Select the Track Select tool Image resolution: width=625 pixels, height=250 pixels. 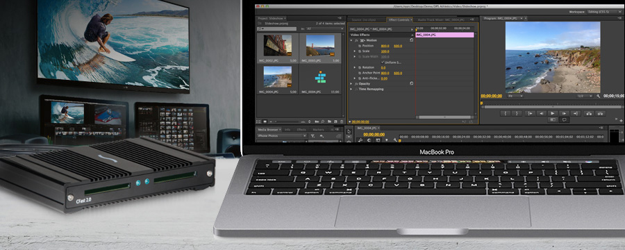[349, 137]
